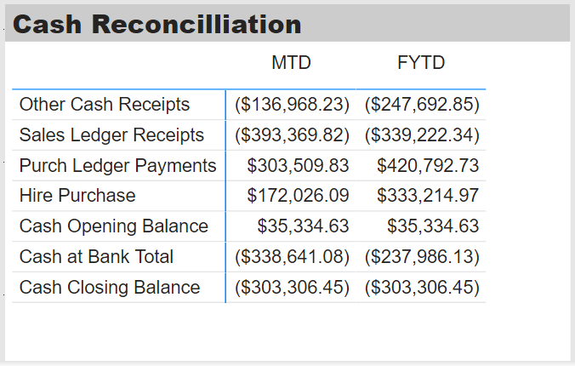Click the MTD Hire Purchase value $172,026.09
Screen dimensions: 575x366
[298, 196]
